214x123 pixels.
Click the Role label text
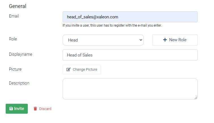coord(13,39)
